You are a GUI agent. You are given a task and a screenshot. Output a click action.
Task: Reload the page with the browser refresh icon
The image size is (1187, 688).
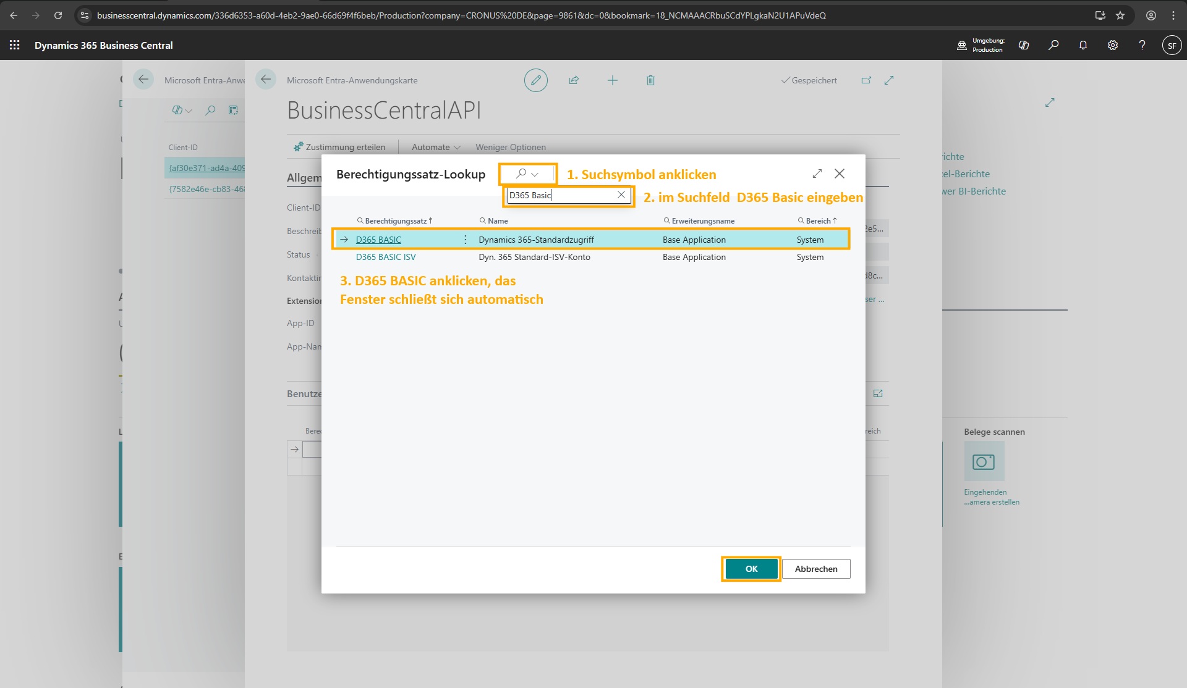58,15
